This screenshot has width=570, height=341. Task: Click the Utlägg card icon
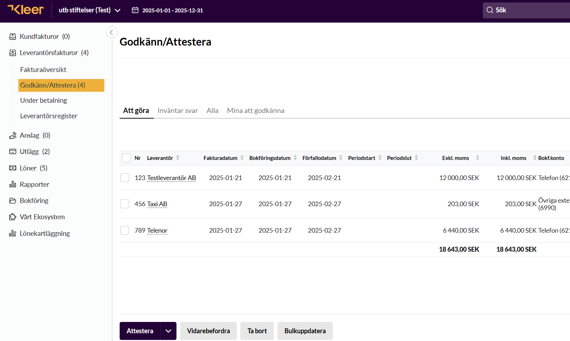tap(13, 151)
